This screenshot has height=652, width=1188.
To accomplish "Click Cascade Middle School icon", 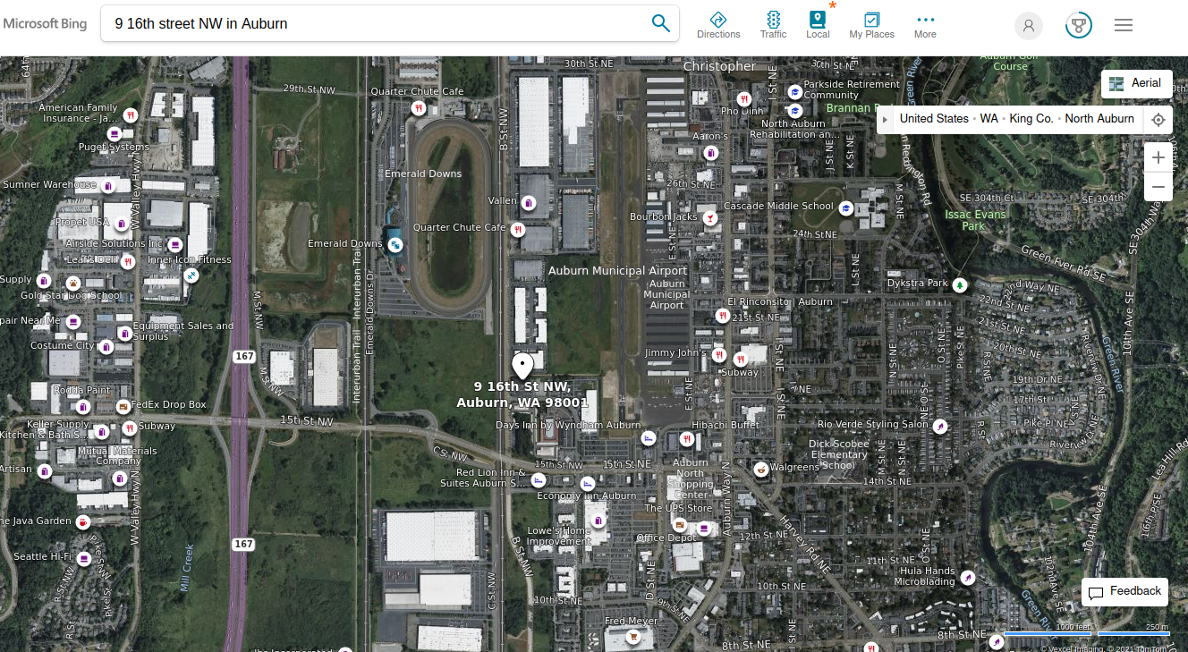I will 845,207.
